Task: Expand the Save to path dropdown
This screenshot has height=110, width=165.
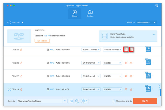Action: tap(65, 101)
